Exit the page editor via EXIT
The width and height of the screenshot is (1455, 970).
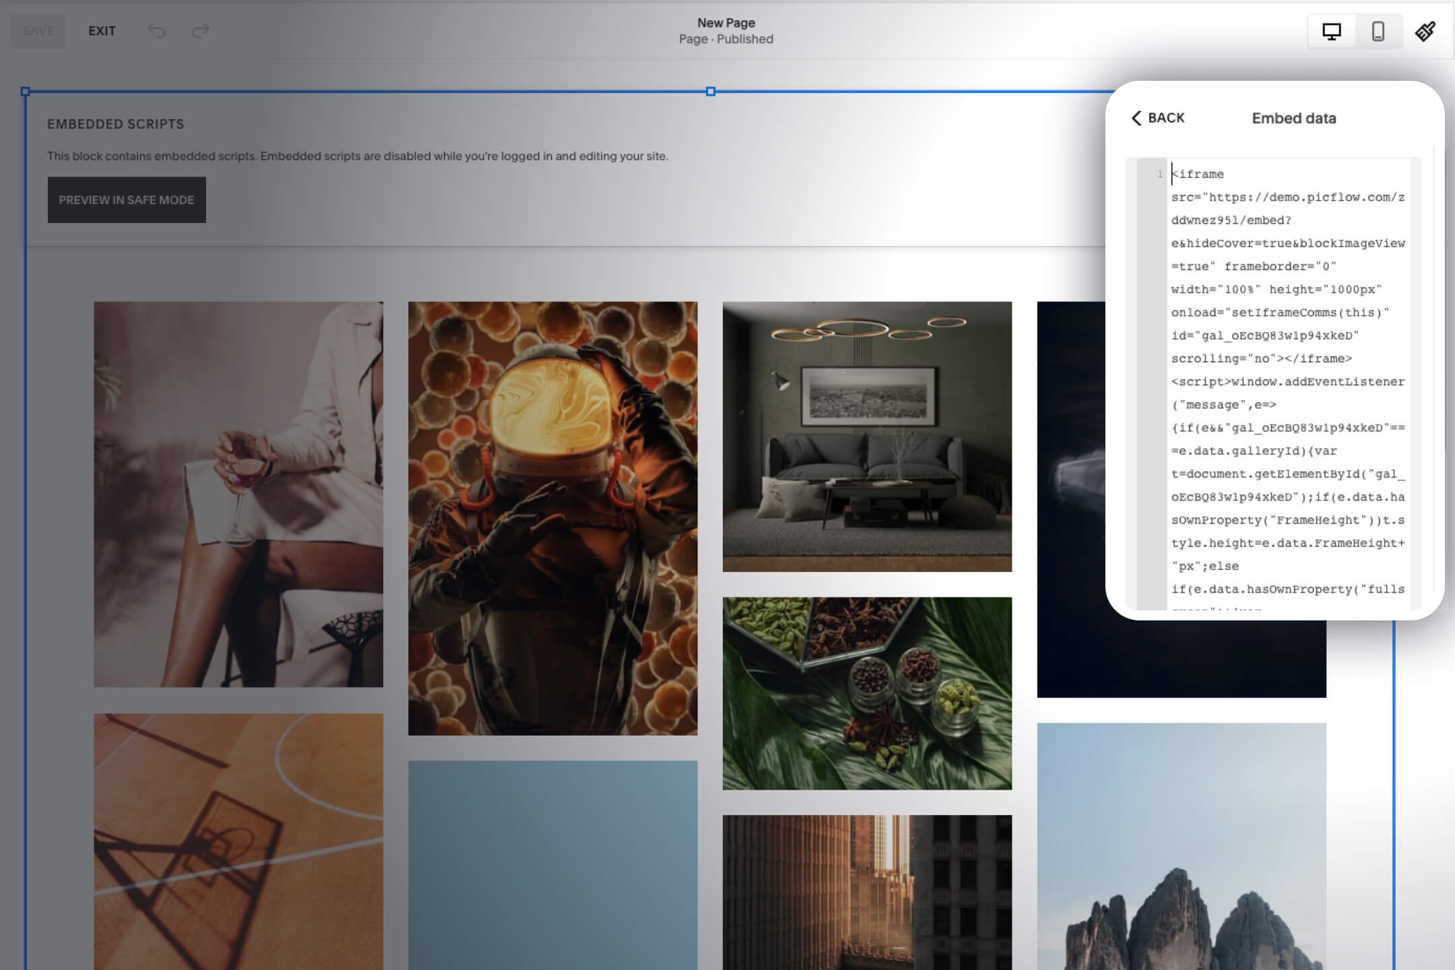point(101,30)
